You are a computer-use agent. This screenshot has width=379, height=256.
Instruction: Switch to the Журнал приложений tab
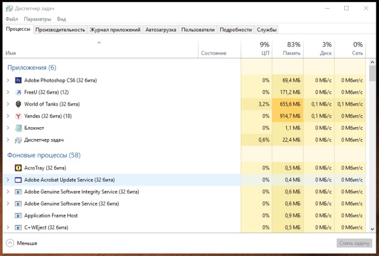115,30
